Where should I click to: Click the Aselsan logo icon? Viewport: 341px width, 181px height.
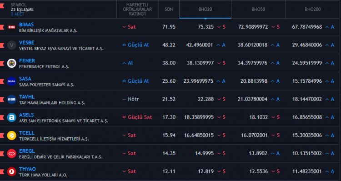point(11,117)
